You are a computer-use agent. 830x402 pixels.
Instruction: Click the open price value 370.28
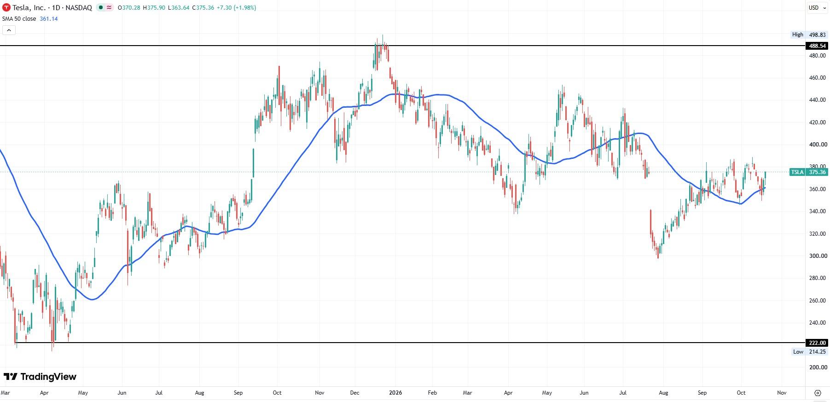pos(131,8)
